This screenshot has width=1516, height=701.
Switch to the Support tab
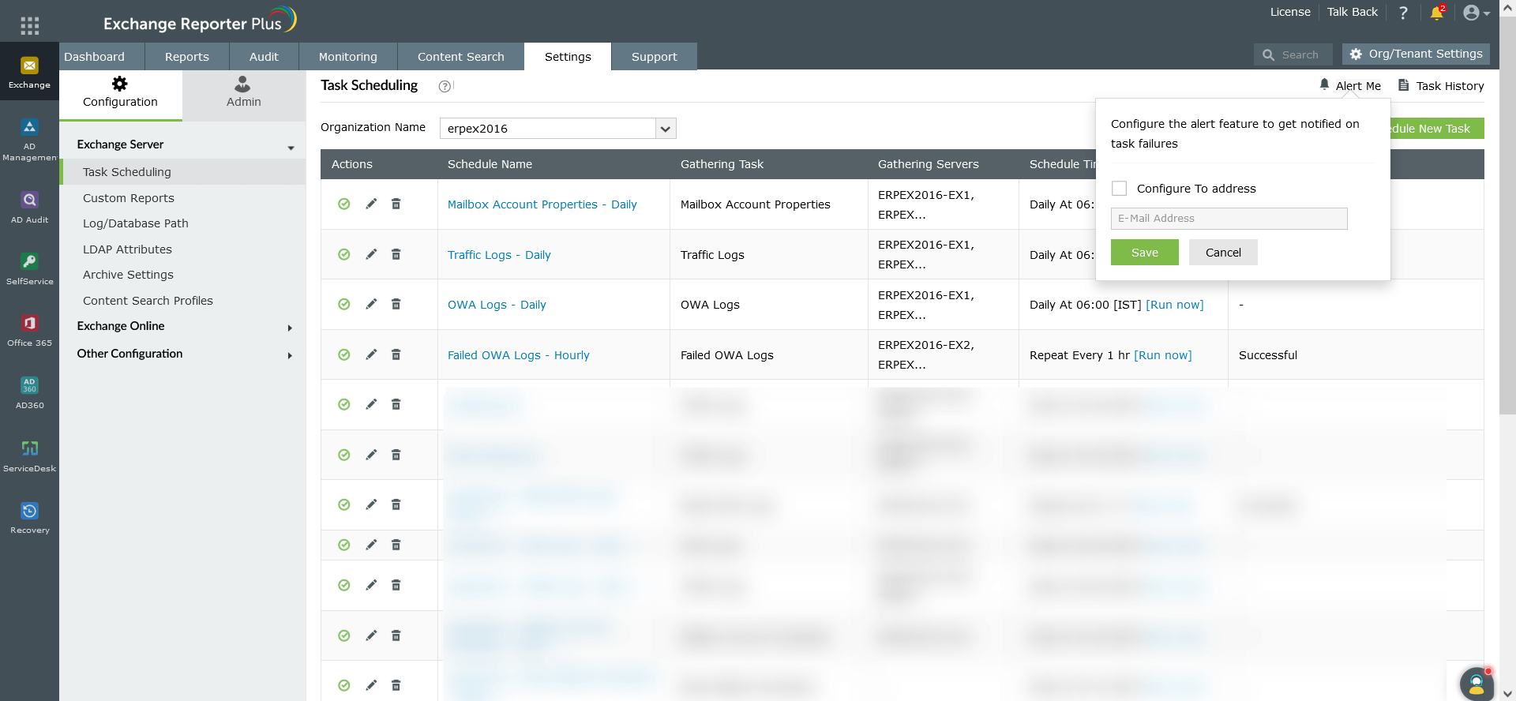(655, 57)
